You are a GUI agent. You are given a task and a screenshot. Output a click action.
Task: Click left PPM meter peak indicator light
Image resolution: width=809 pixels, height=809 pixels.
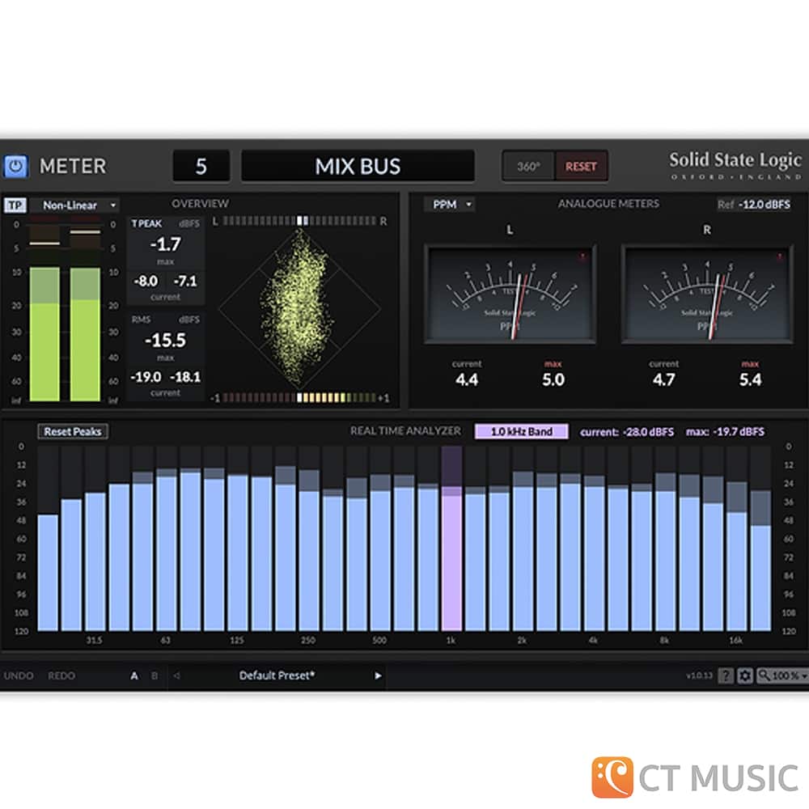[582, 256]
